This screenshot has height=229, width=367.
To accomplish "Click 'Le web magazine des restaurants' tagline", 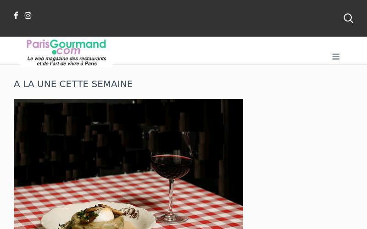I will 67,59.
